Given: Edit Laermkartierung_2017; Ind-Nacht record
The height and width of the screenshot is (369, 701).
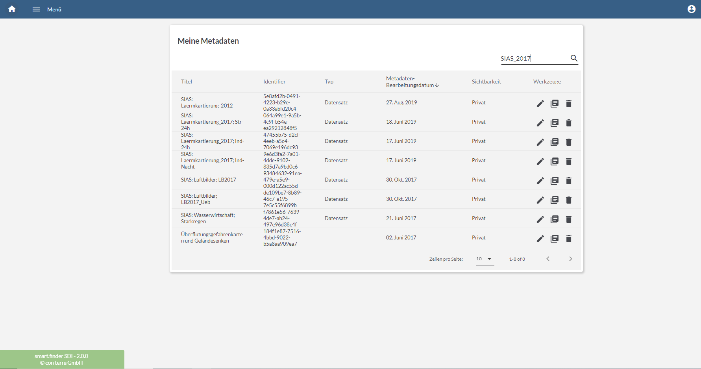Looking at the screenshot, I should click(x=540, y=161).
